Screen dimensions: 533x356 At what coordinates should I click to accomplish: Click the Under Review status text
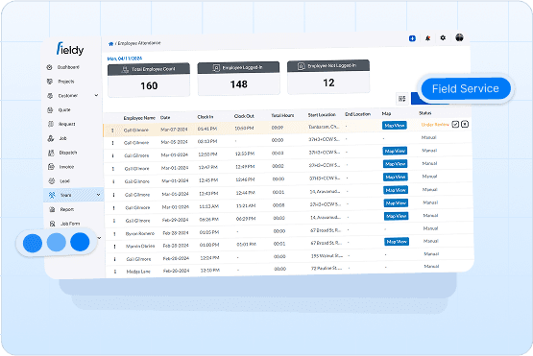(435, 125)
